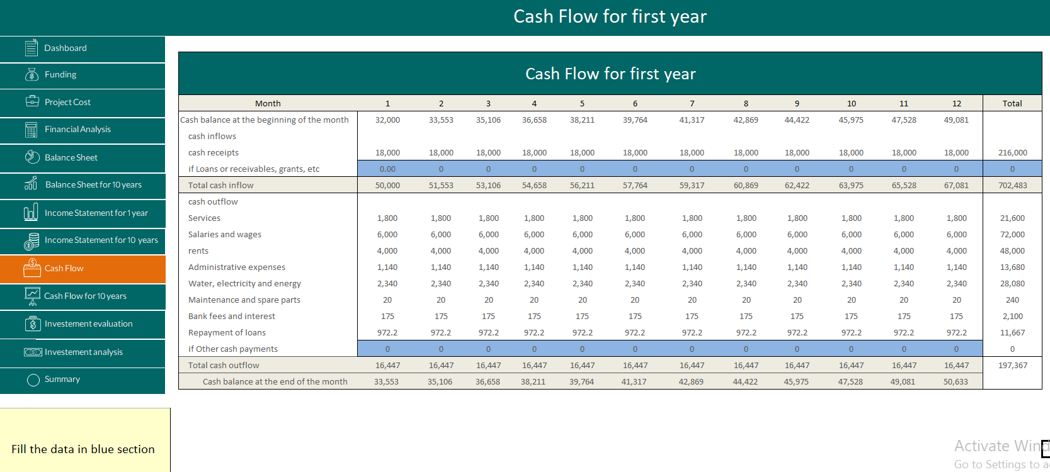Click the Investement analysis banknote icon

pos(33,352)
